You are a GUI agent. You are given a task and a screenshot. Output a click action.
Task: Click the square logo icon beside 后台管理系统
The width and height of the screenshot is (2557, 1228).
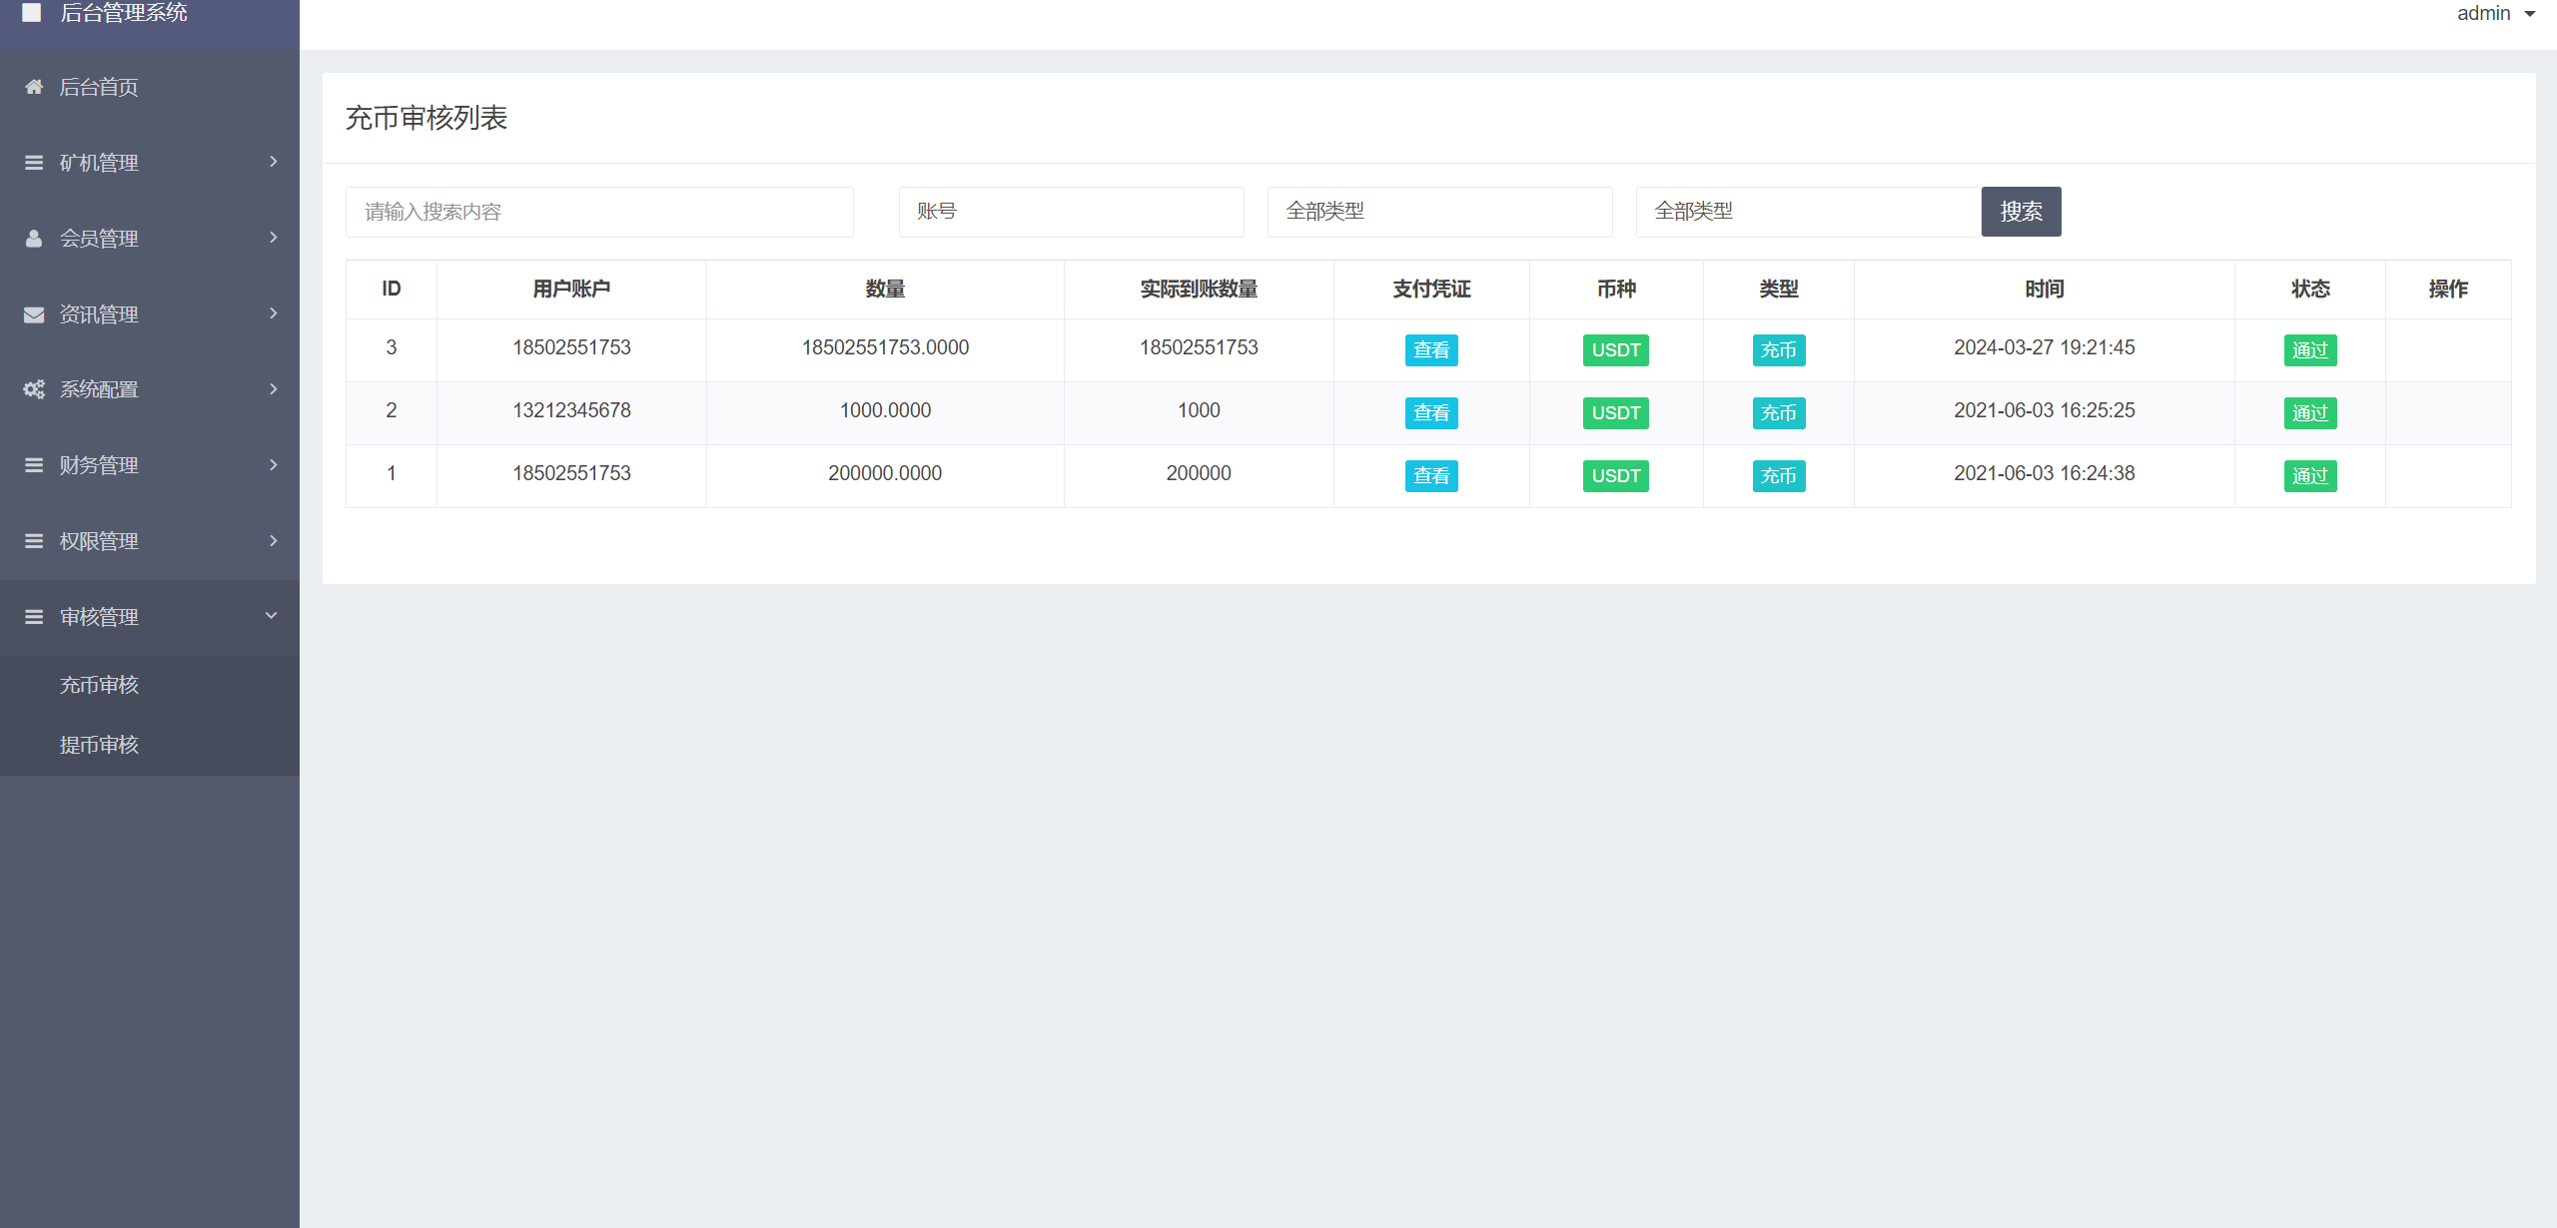tap(32, 12)
